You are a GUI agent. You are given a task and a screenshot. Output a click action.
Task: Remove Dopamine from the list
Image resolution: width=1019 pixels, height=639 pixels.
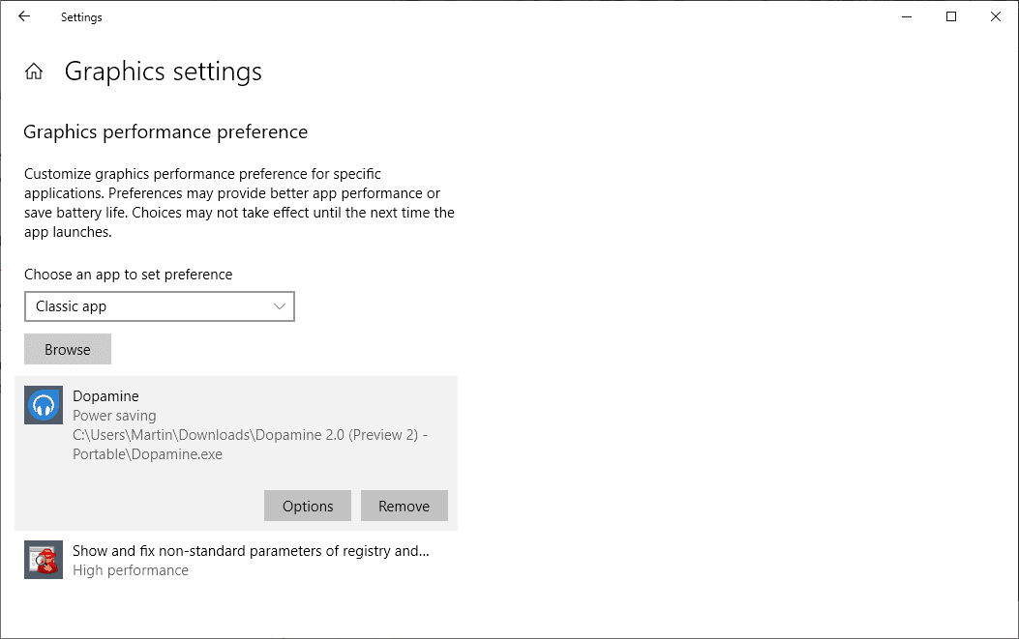tap(405, 506)
